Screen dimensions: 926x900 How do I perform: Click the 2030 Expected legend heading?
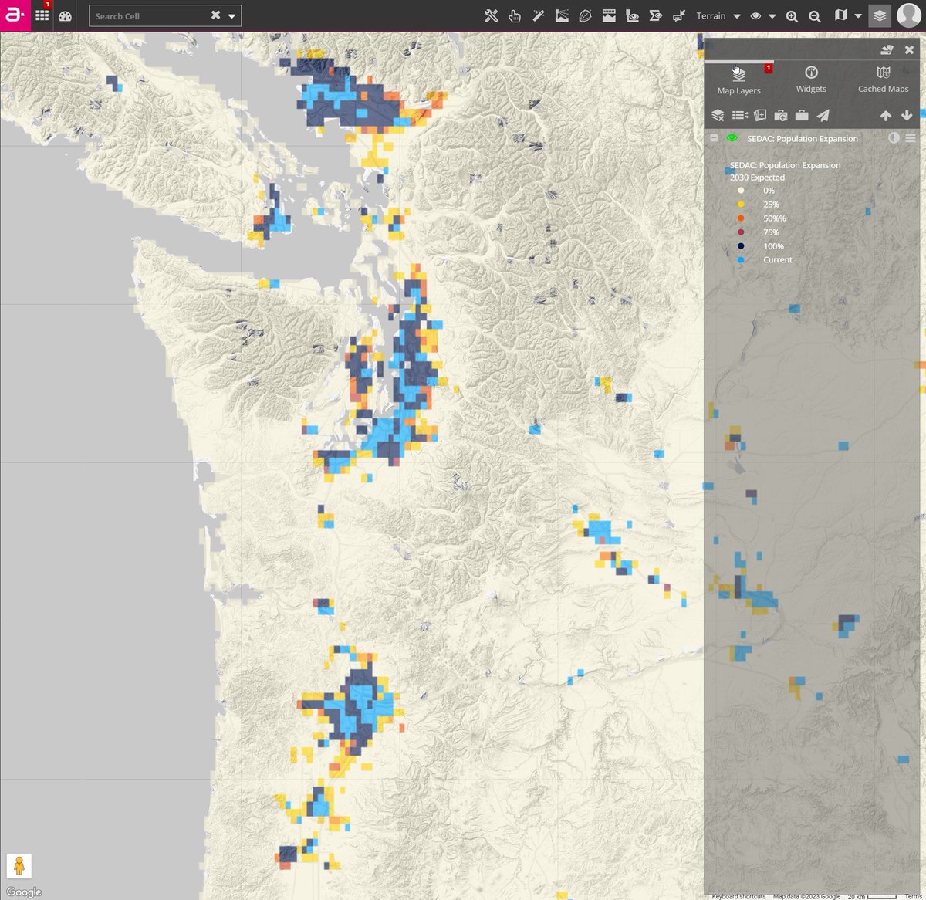tap(757, 178)
